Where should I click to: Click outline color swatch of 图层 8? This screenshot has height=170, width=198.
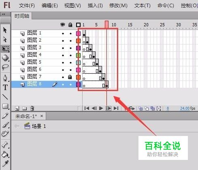pyautogui.click(x=78, y=85)
